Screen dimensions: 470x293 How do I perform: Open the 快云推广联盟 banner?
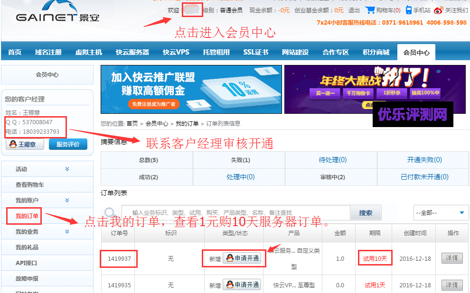point(191,89)
